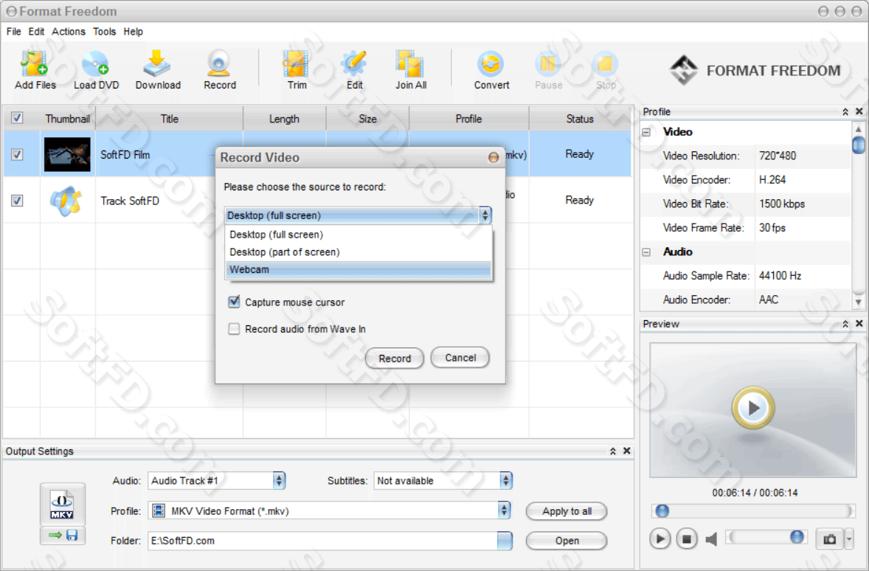Click the stop button under preview

click(686, 539)
